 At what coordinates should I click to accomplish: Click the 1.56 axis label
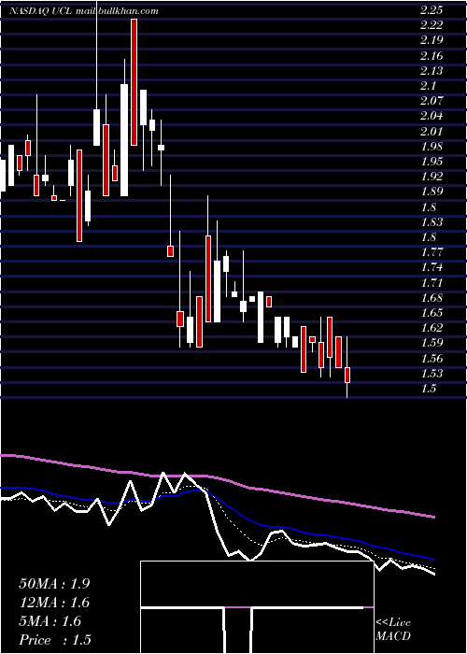pyautogui.click(x=432, y=359)
